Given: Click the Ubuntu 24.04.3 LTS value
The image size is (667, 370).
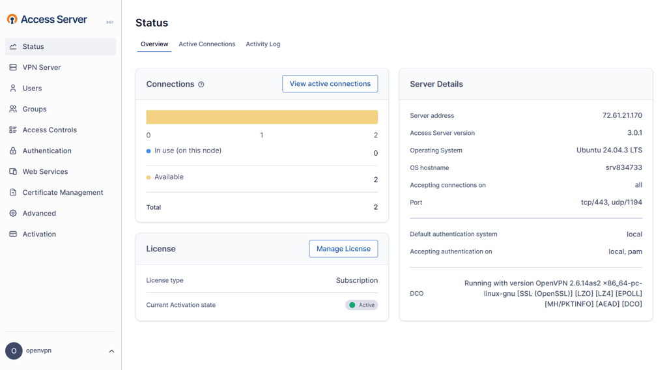Looking at the screenshot, I should coord(609,150).
